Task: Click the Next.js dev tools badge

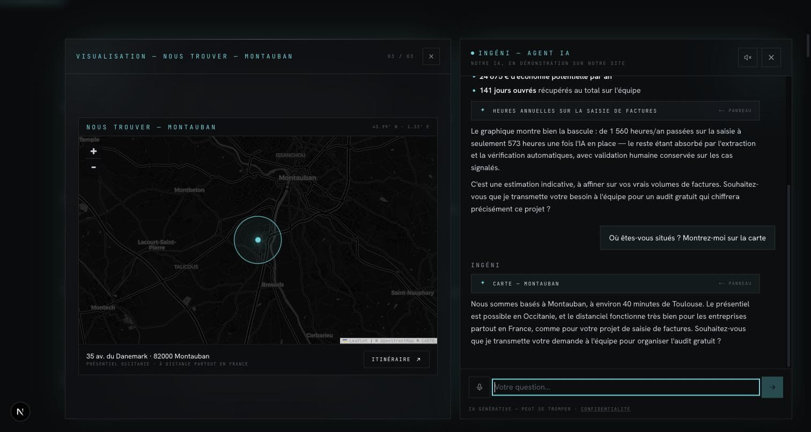Action: (20, 412)
